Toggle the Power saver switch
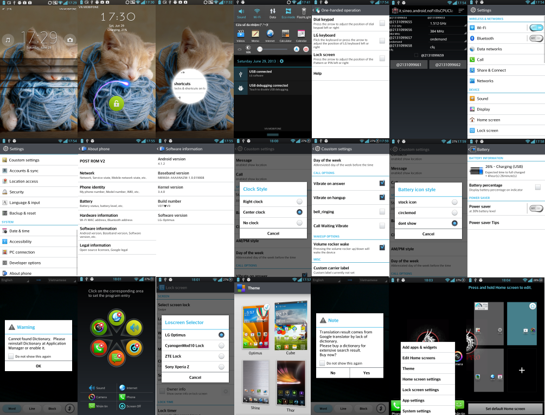The image size is (545, 415). tap(536, 209)
